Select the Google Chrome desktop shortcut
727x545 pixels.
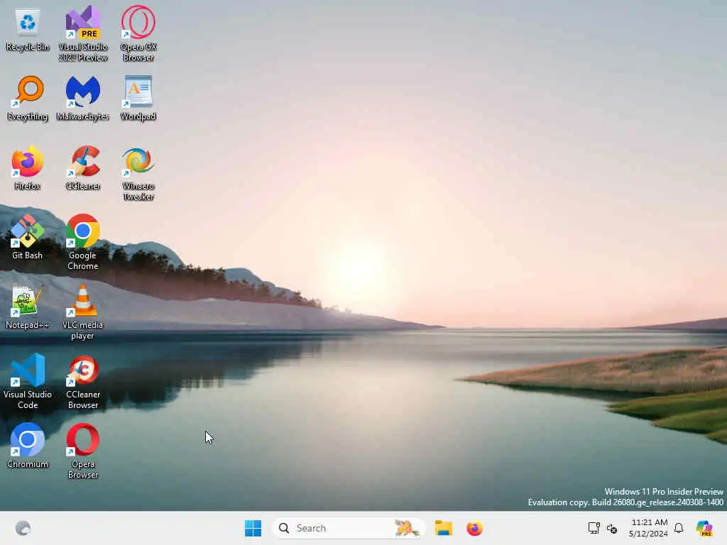(83, 243)
